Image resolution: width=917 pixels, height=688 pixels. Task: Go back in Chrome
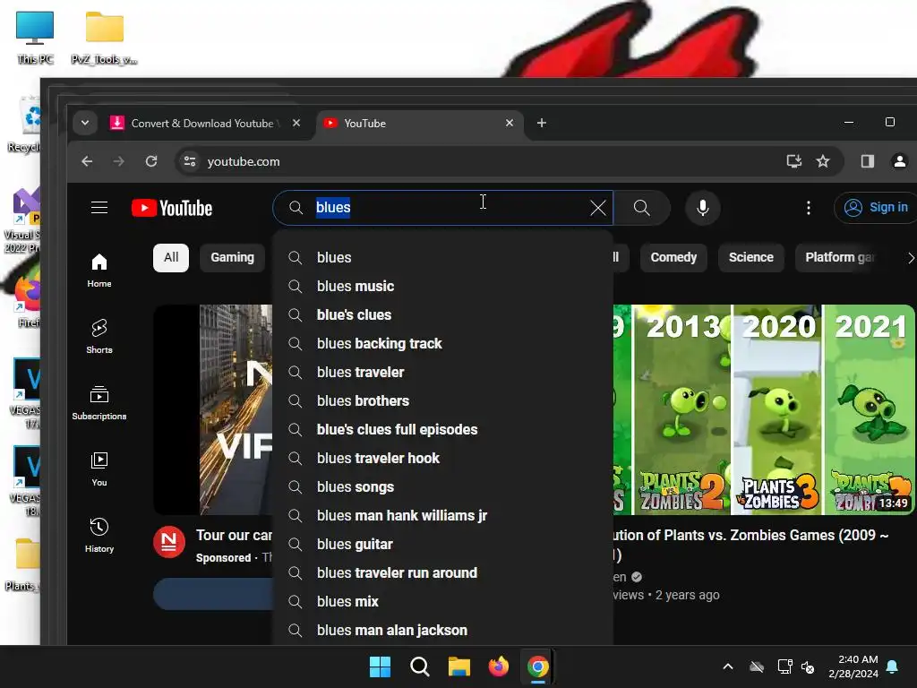click(87, 161)
